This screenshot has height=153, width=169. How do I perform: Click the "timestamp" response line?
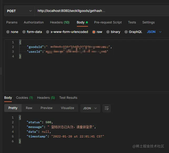click(x=65, y=136)
